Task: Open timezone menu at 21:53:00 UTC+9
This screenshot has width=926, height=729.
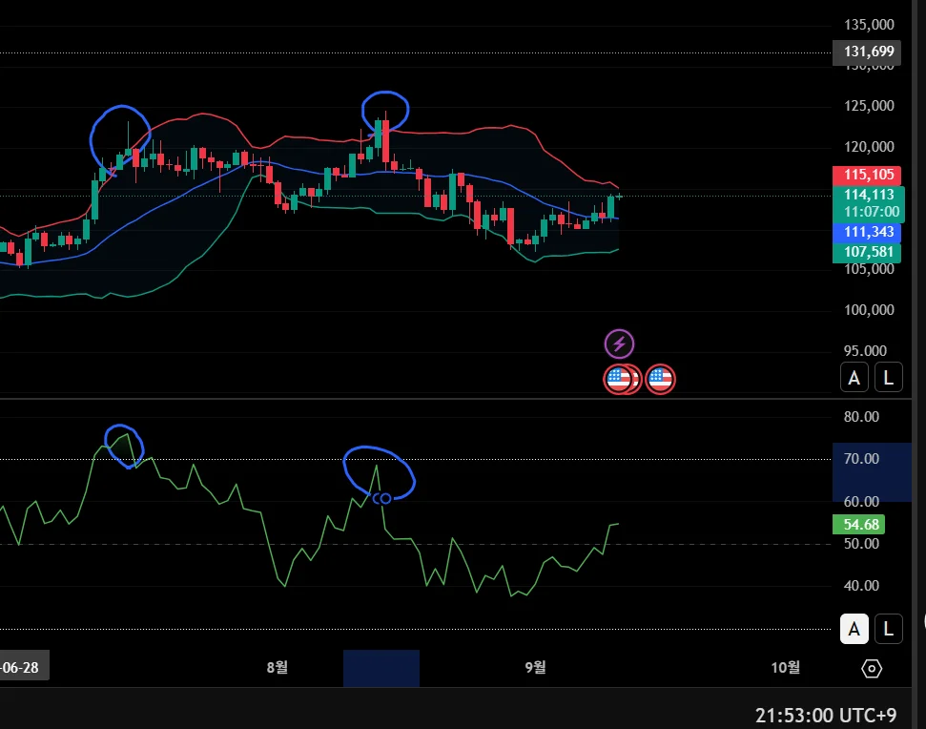Action: pyautogui.click(x=826, y=716)
